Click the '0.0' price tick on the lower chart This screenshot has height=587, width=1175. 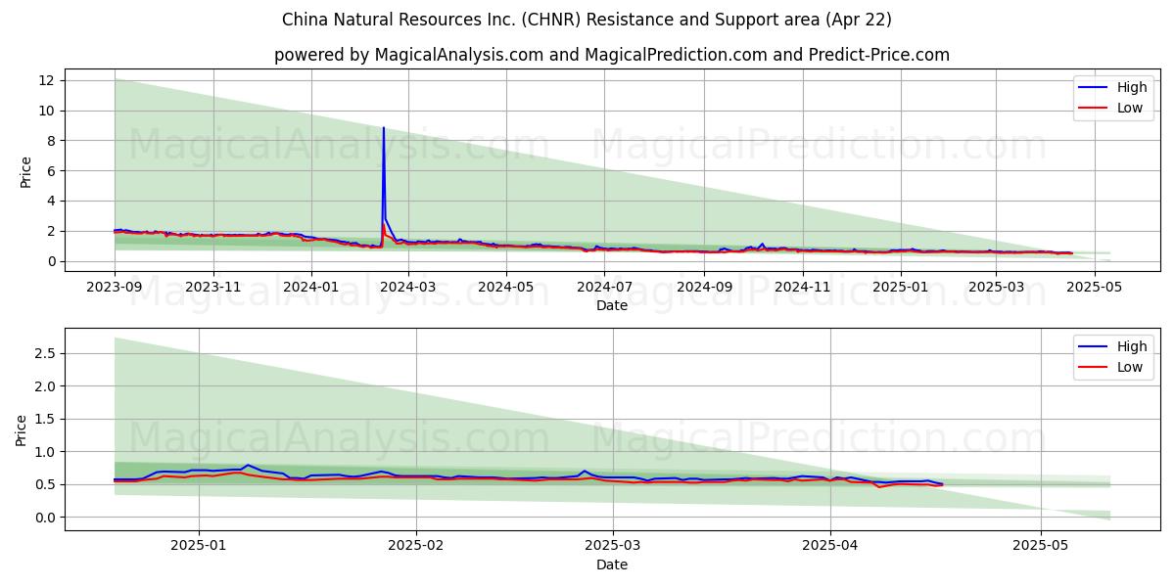47,518
